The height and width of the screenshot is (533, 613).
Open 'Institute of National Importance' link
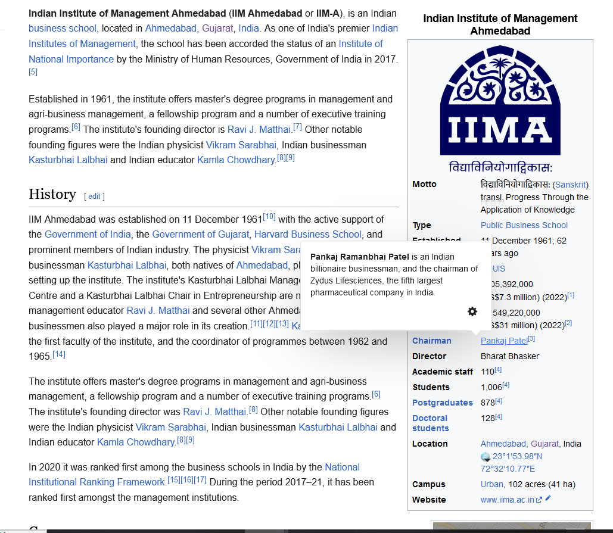(206, 51)
